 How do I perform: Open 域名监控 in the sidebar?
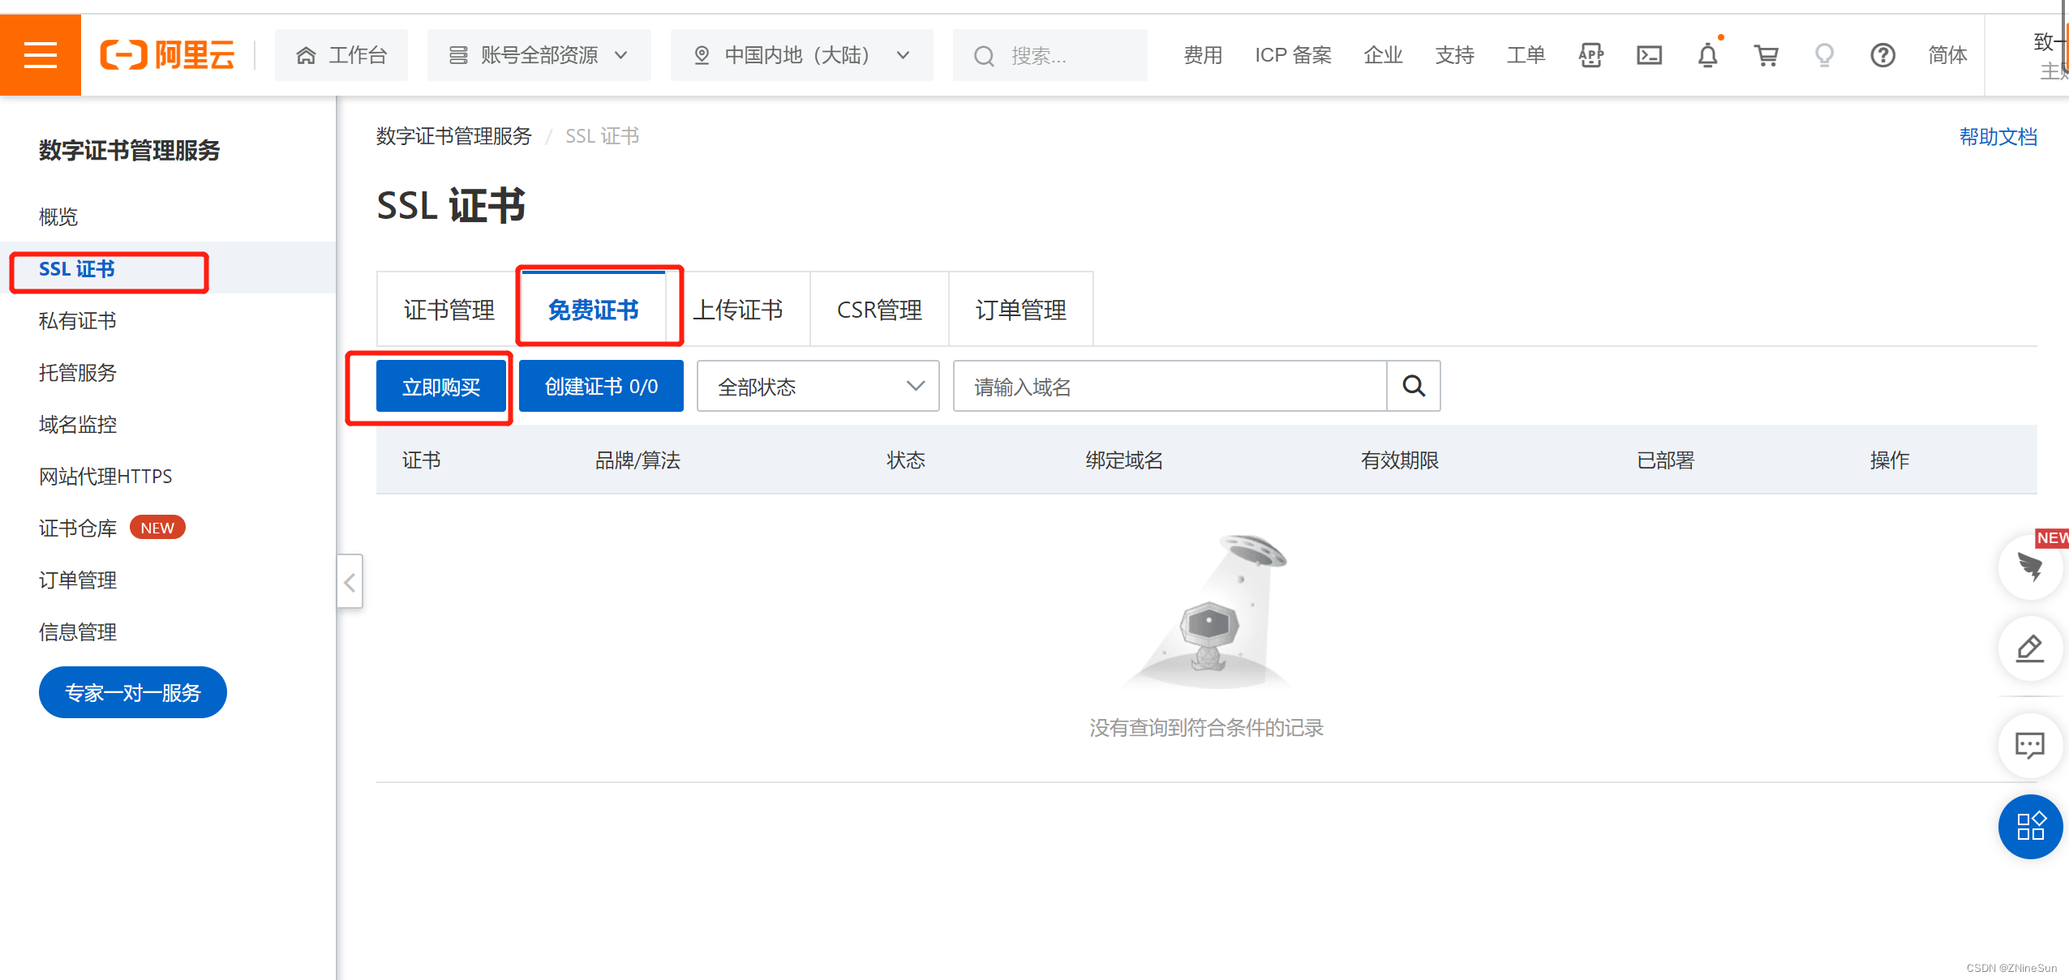[77, 424]
